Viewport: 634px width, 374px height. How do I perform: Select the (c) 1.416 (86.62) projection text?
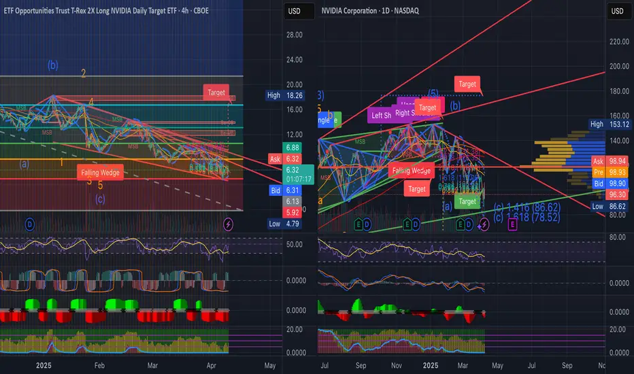(527, 207)
